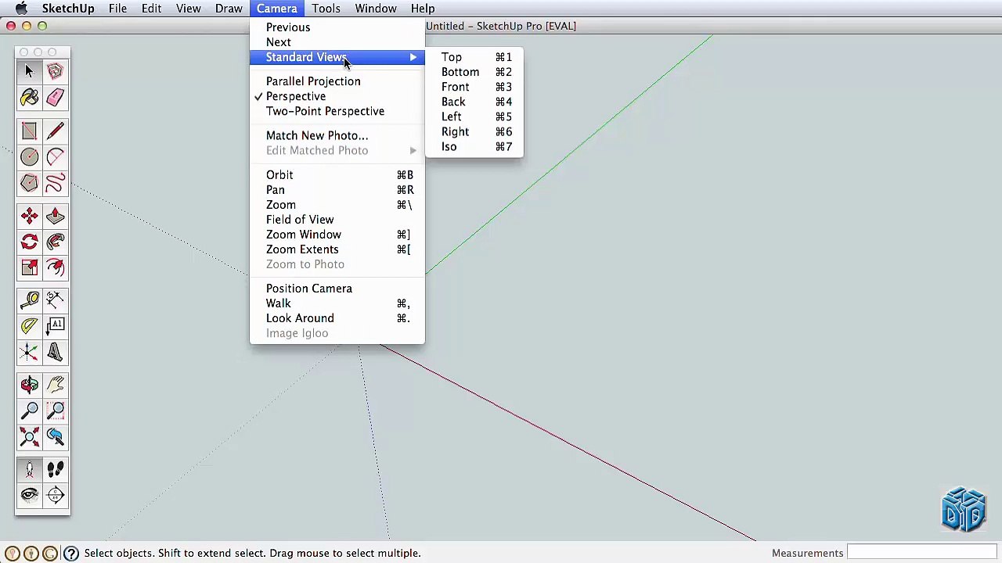Select the Offset tool
The width and height of the screenshot is (1002, 563).
pos(55,268)
